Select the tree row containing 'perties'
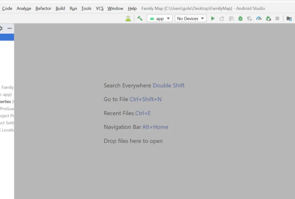295x199 pixels. (7, 102)
